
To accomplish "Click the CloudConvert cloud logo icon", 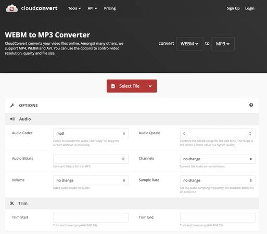I will [11, 8].
